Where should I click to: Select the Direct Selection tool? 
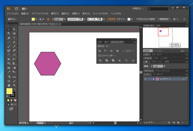[14, 29]
